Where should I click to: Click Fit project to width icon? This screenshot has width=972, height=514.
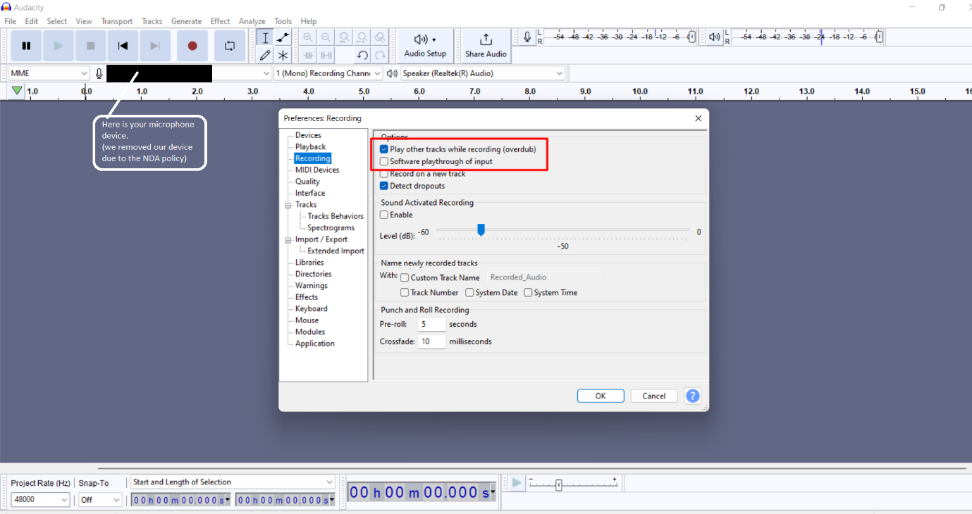362,38
